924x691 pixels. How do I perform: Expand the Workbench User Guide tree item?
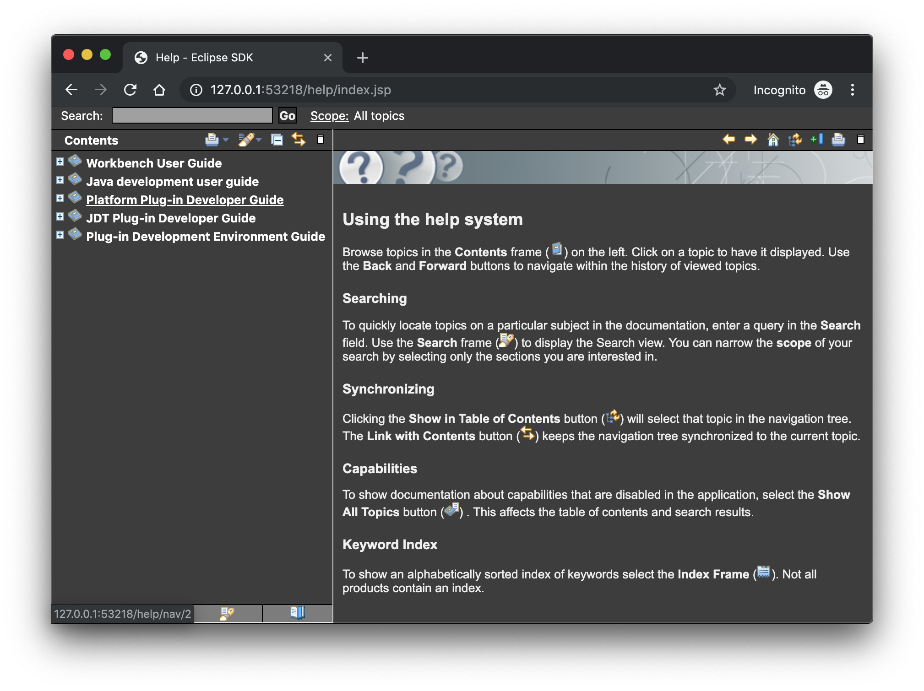(60, 162)
